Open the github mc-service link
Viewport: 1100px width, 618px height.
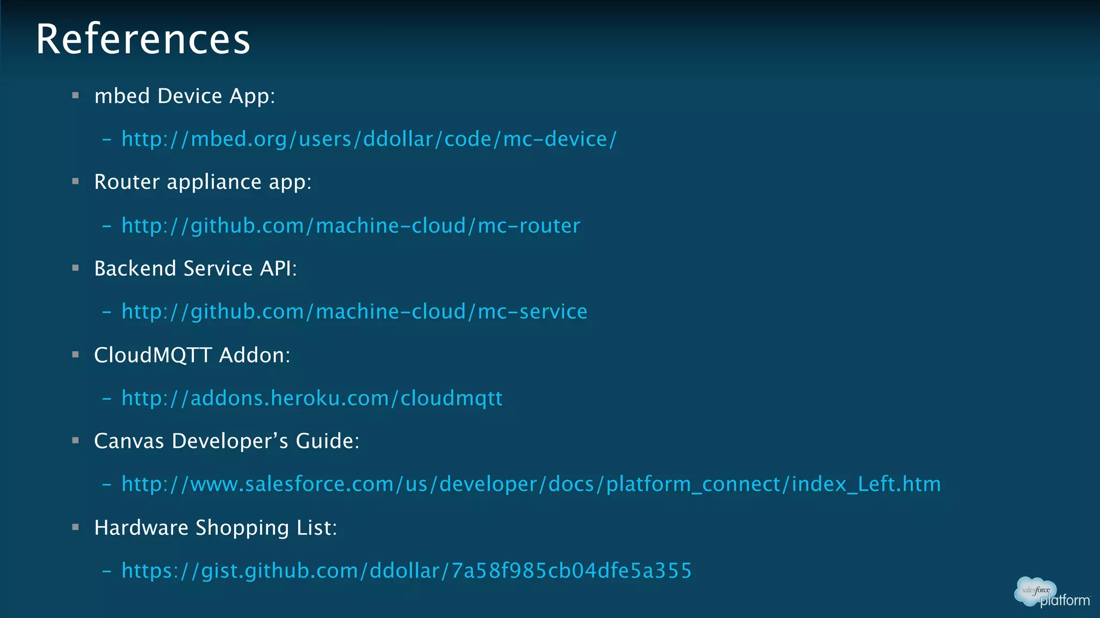tap(354, 312)
